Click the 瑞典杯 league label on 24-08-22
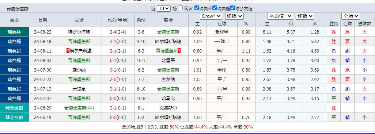 [14, 32]
